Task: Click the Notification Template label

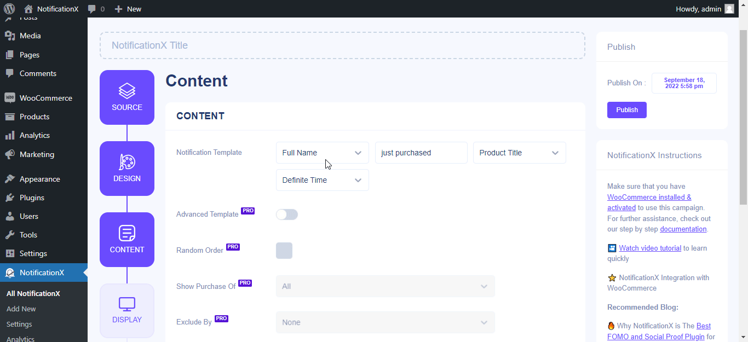Action: point(209,153)
